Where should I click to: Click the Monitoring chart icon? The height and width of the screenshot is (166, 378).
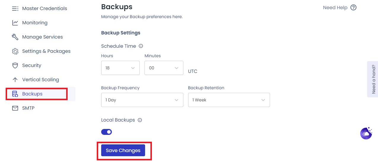[x=15, y=23]
